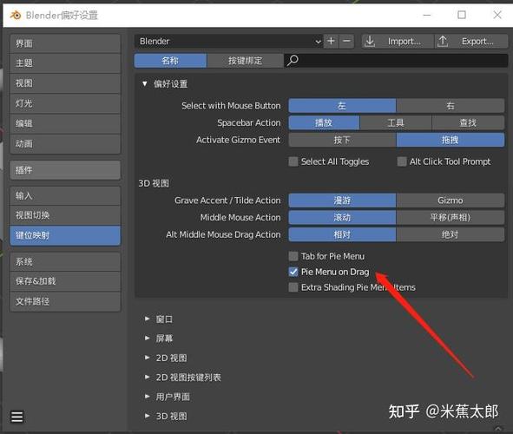Viewport: 513px width, 434px height.
Task: Expand the 3D 视图 keymap section
Action: click(x=148, y=416)
